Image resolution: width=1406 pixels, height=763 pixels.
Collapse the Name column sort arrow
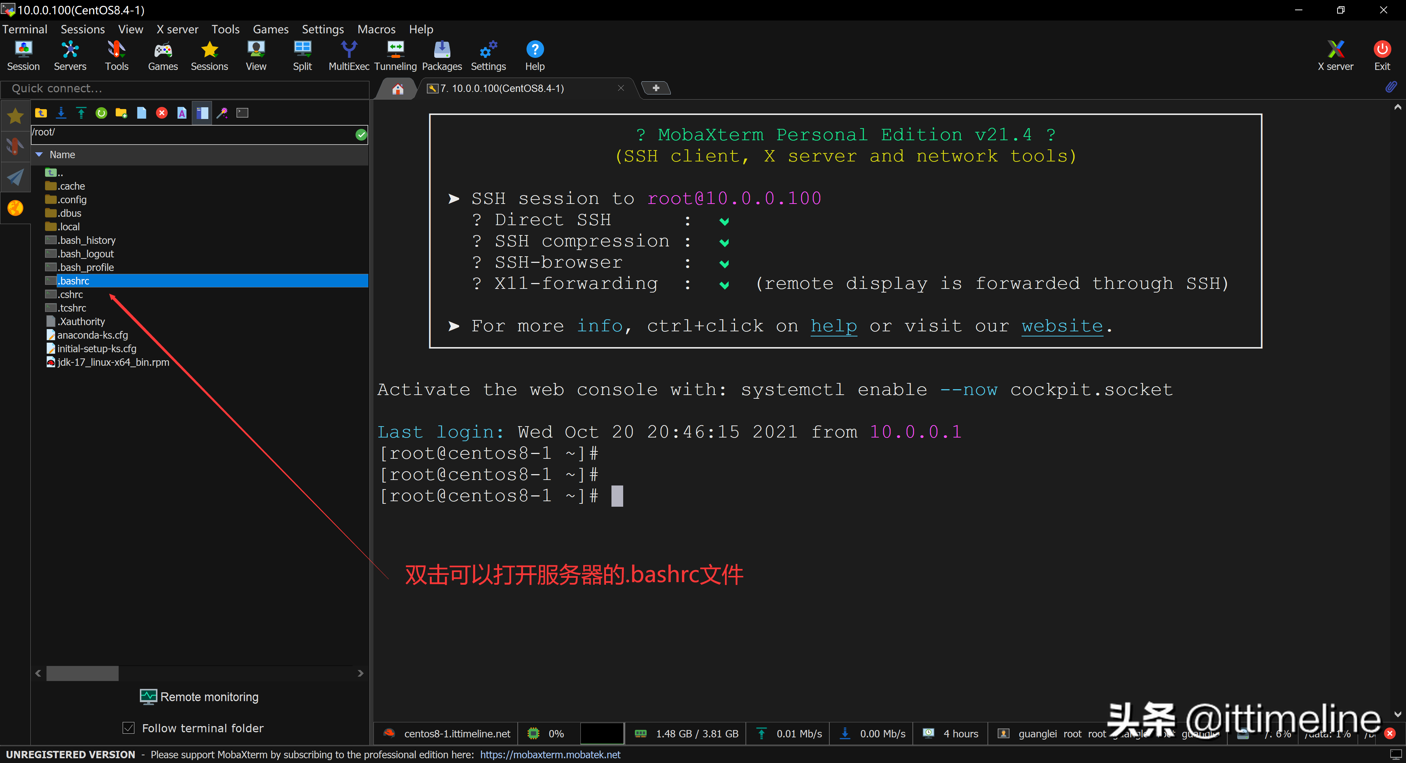(x=39, y=155)
